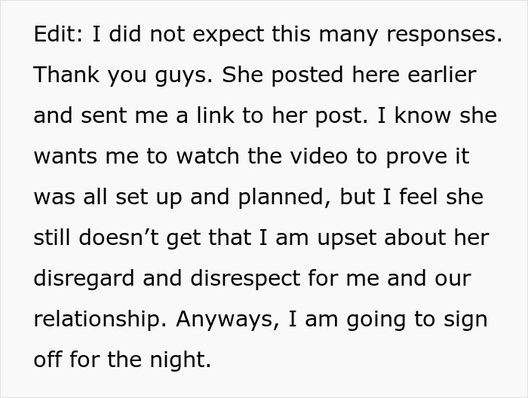This screenshot has height=398, width=528.
Task: Click the word "disregard" in seventh line
Action: coord(84,280)
